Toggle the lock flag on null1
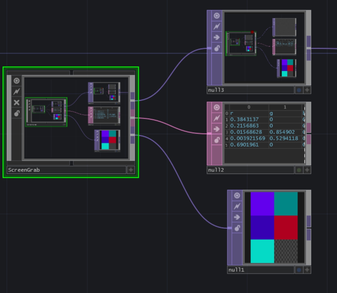This screenshot has height=293, width=337. pos(237,228)
